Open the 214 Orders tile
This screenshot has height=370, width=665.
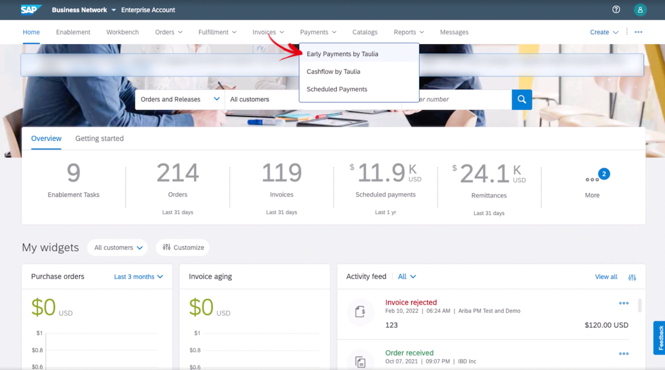pos(178,187)
